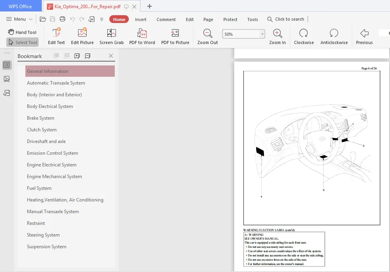The image size is (390, 272).
Task: Open Driveshaft and axle bookmark
Action: [46, 141]
